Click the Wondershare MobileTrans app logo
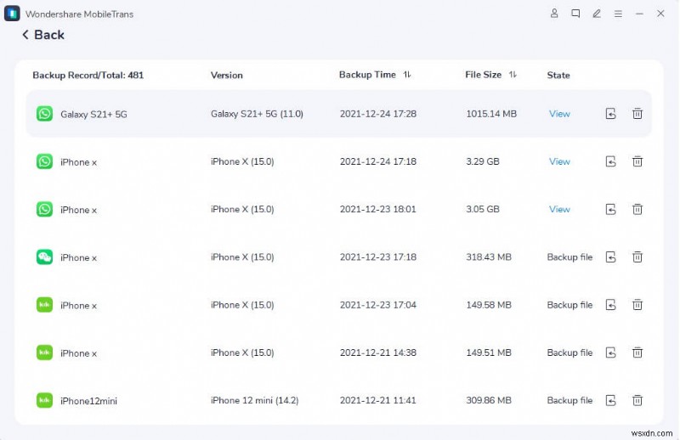 12,14
